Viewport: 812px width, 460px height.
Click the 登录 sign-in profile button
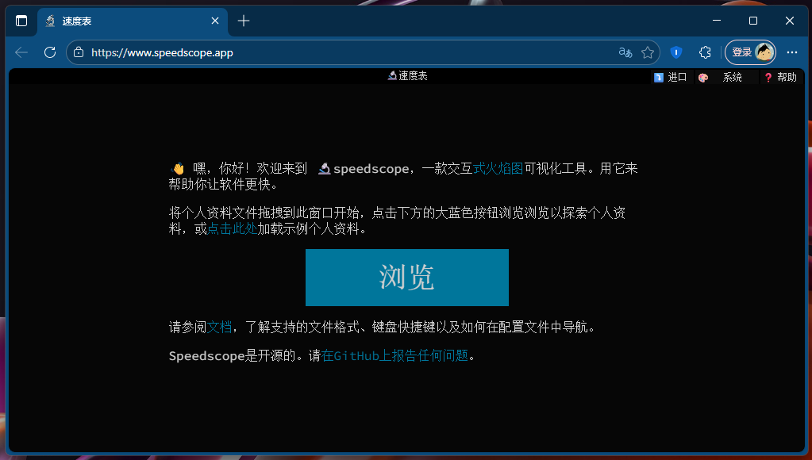pos(750,52)
